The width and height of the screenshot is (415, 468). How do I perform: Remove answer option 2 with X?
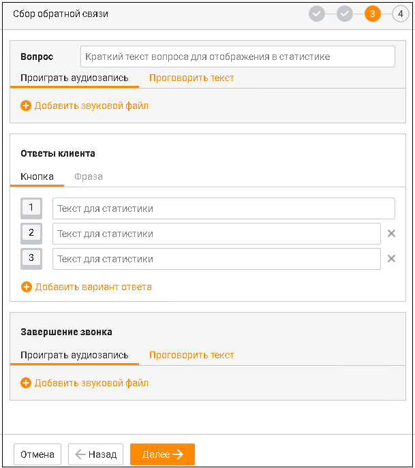[x=391, y=234]
